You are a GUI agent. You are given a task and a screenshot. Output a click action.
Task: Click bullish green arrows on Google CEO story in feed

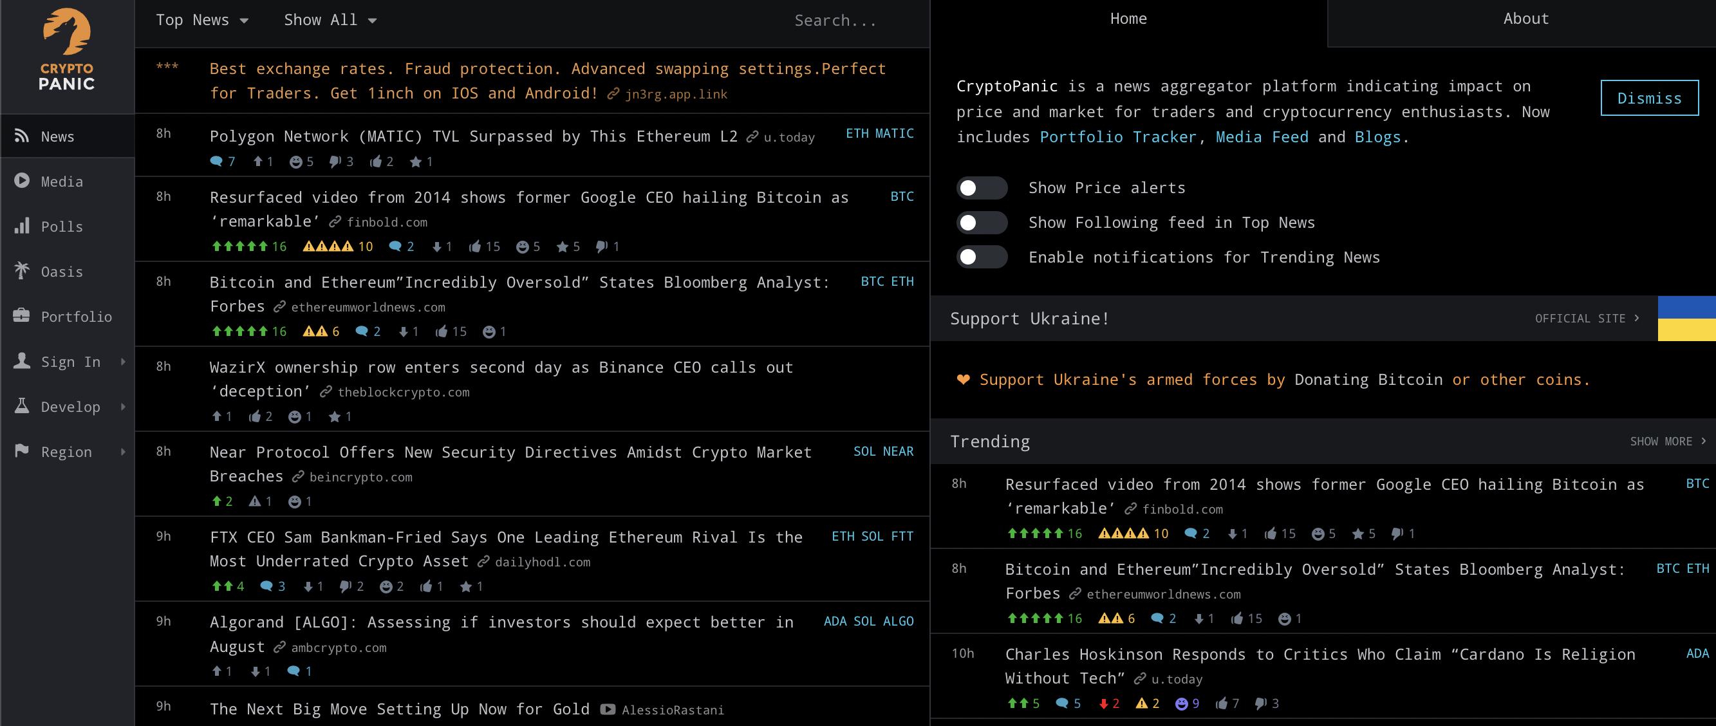click(240, 247)
